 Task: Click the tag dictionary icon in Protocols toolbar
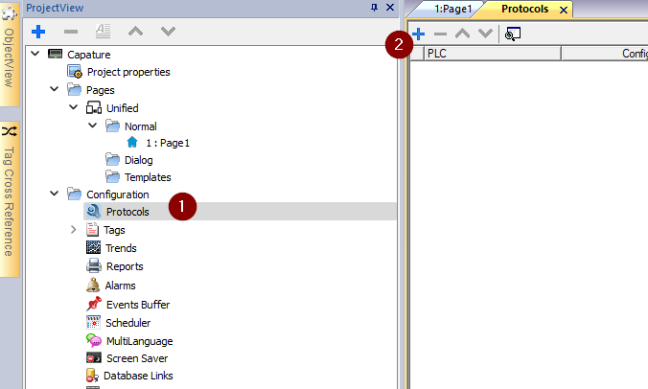pyautogui.click(x=513, y=34)
